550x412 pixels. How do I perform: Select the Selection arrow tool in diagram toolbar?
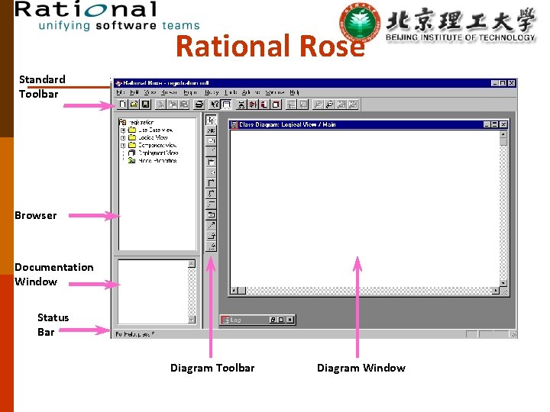click(211, 120)
